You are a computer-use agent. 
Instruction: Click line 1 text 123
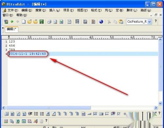[x=12, y=41]
